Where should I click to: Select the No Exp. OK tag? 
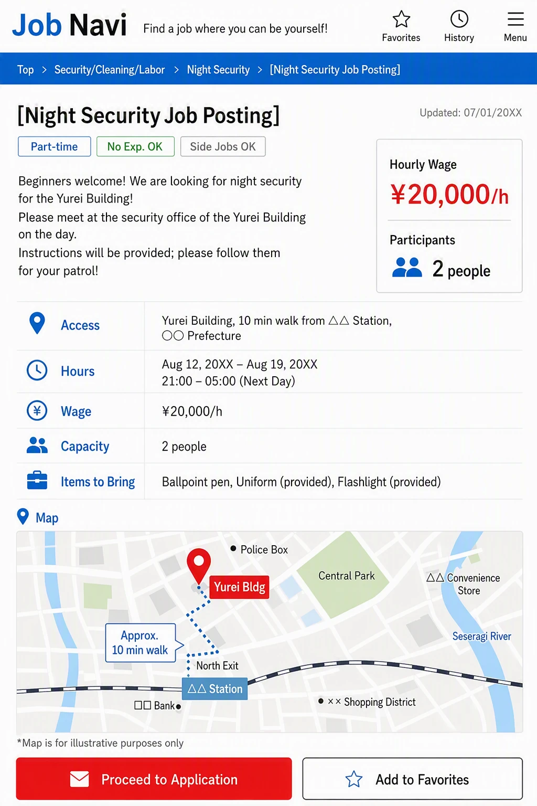click(x=135, y=146)
